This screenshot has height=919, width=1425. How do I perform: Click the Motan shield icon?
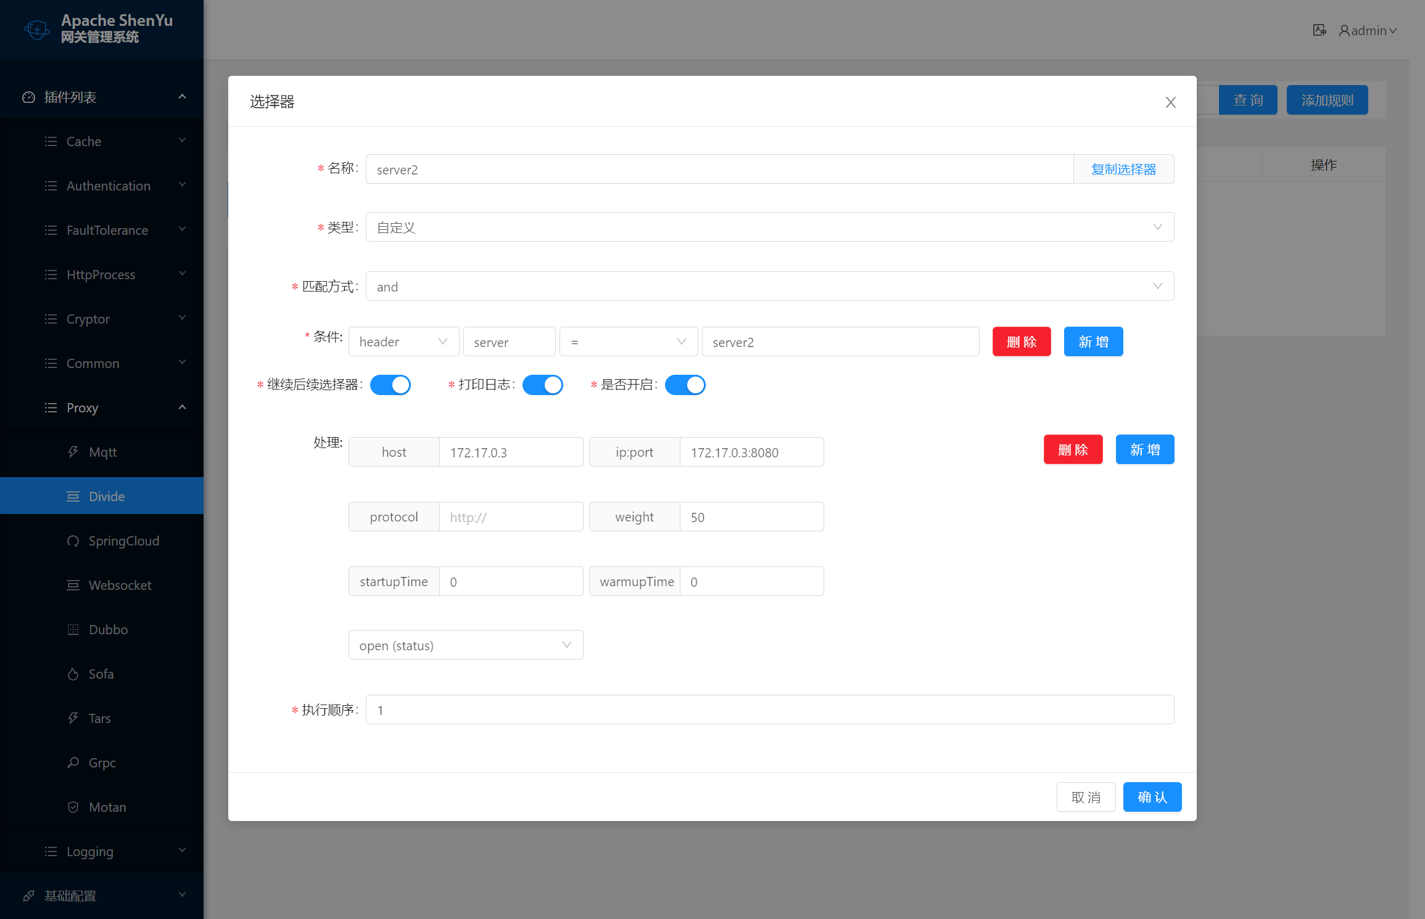(73, 807)
